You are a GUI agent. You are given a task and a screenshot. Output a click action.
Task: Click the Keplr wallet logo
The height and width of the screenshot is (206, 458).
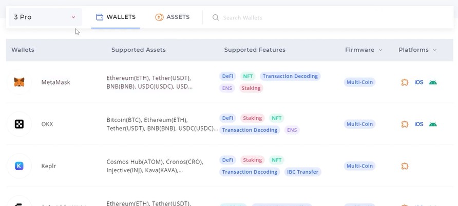point(19,166)
